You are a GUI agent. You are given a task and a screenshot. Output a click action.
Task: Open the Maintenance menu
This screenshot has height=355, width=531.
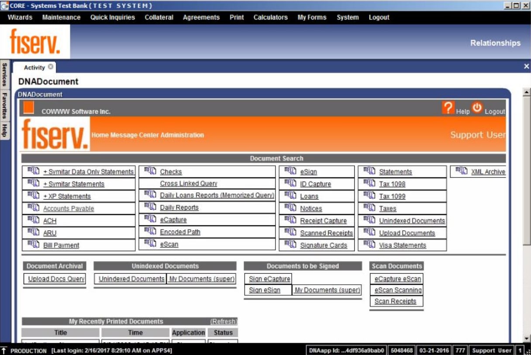[x=61, y=17]
